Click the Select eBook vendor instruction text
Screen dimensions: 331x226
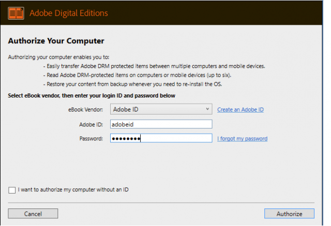[x=92, y=95]
